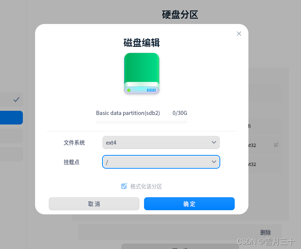Click the Basic data partition(sdb2) label
301x249 pixels.
pos(128,113)
